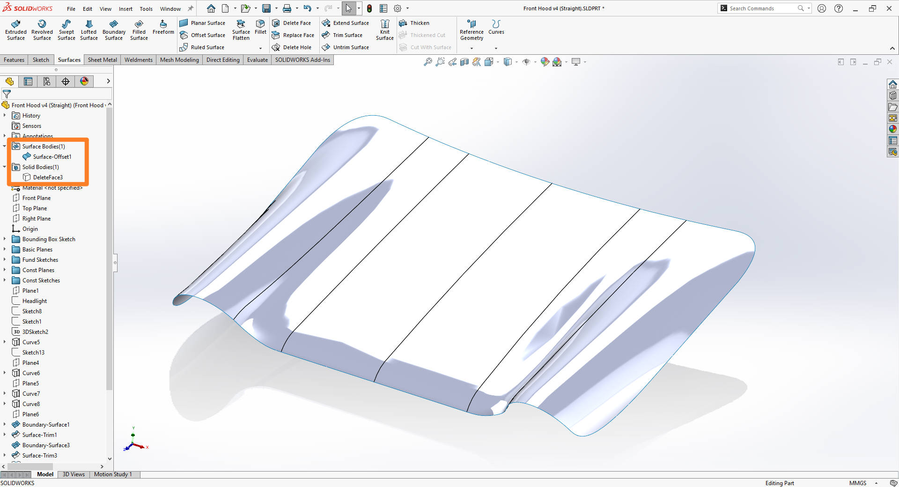Choose the Ruled Surface command
This screenshot has width=899, height=487.
click(202, 47)
